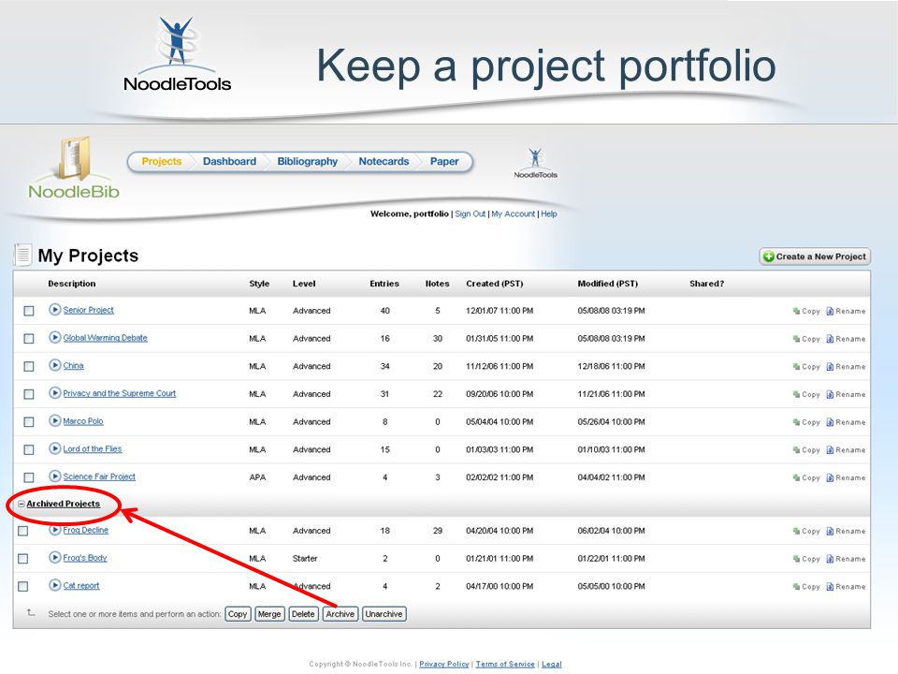Screen dimensions: 898x674
Task: Check the Global Warming Debate checkbox
Action: (x=29, y=339)
